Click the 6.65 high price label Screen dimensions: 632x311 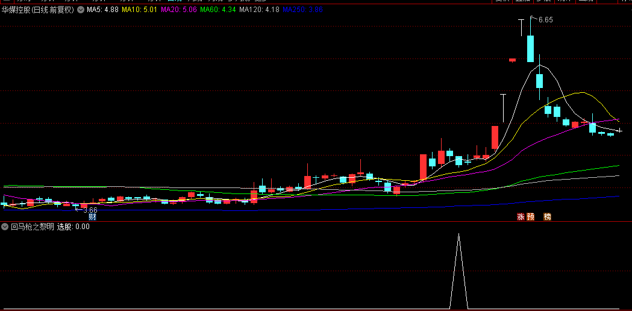545,20
